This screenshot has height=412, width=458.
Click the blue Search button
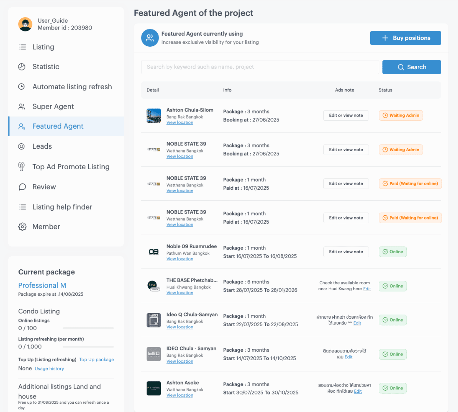(x=412, y=67)
